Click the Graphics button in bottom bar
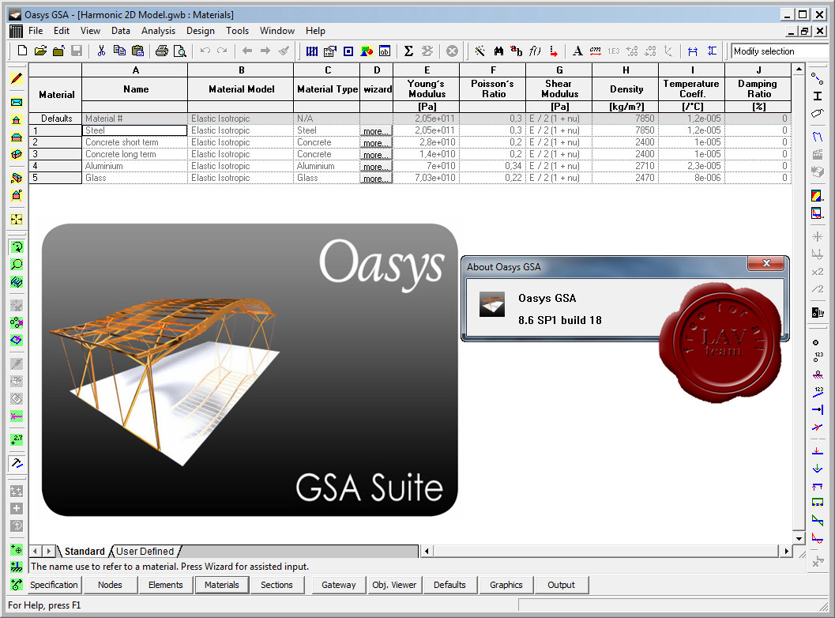The width and height of the screenshot is (835, 618). click(x=506, y=585)
